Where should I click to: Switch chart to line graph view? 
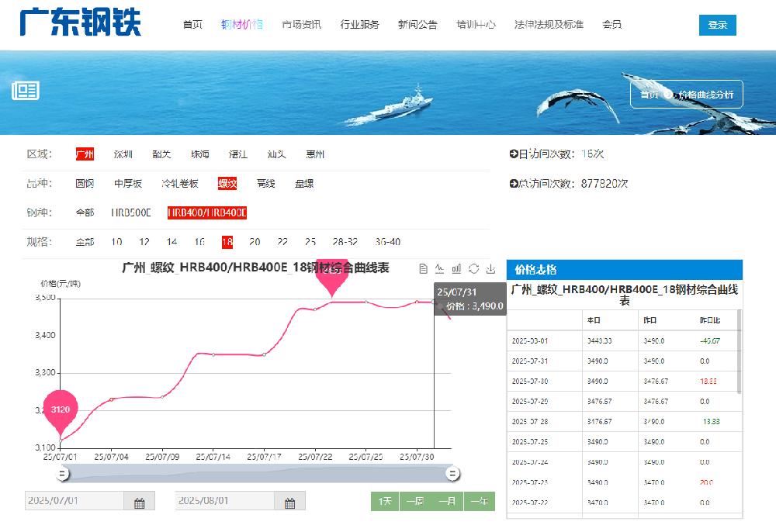coord(440,268)
